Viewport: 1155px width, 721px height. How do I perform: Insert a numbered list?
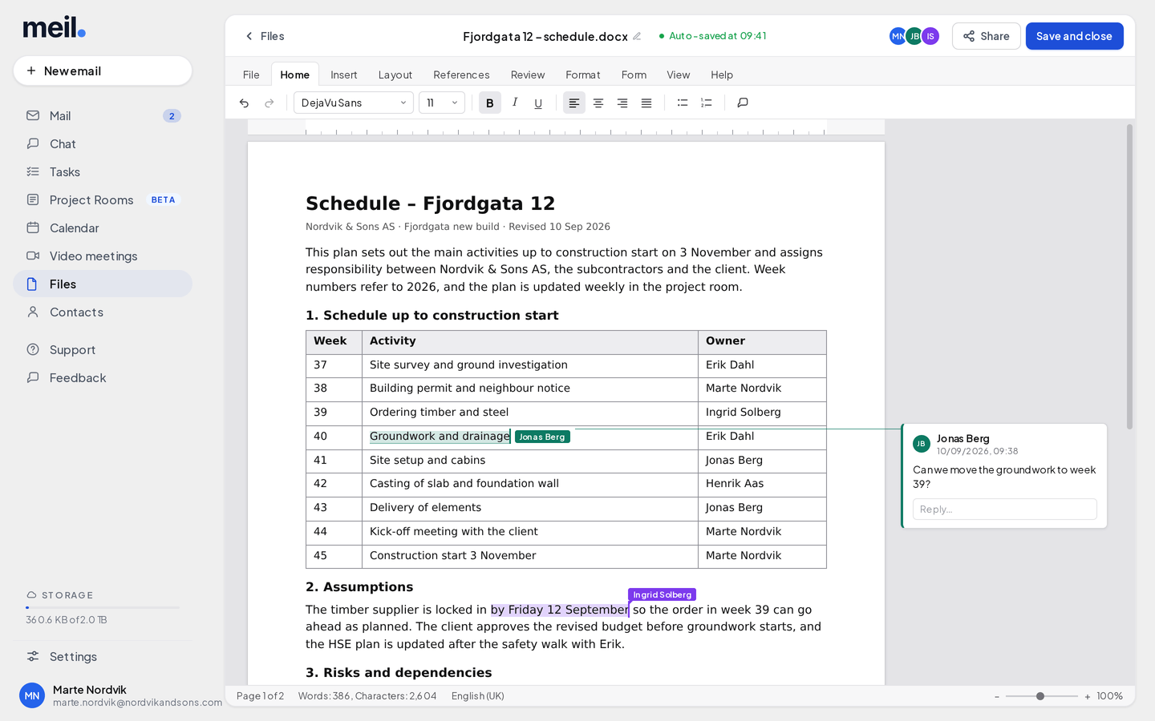click(x=707, y=103)
